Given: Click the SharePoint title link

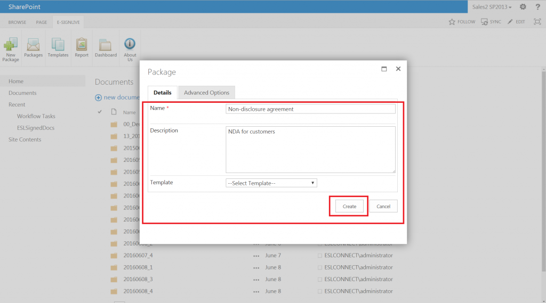Looking at the screenshot, I should click(x=25, y=7).
